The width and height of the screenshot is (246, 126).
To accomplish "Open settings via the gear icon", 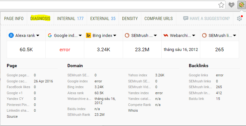I will coord(239,18).
